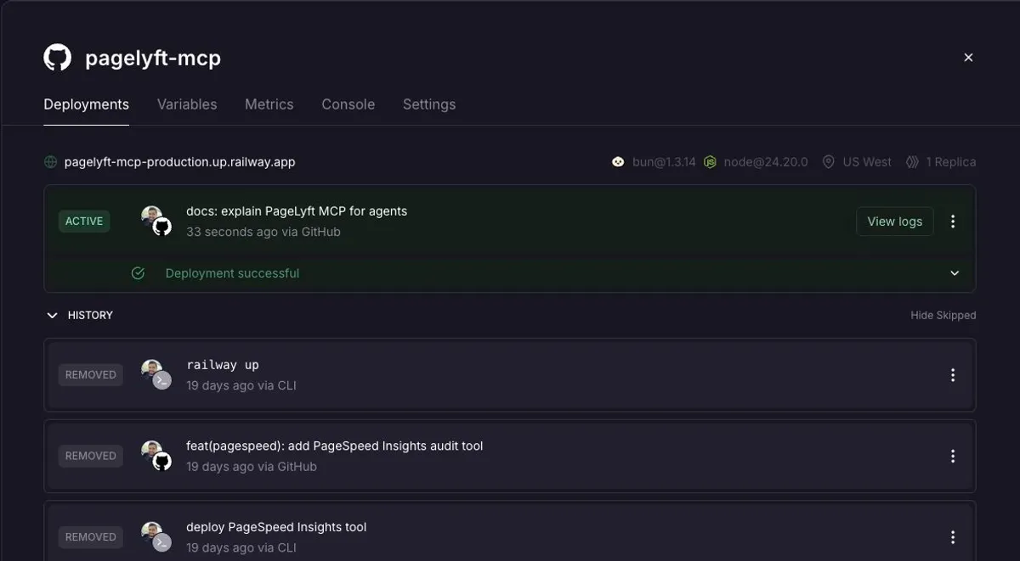The height and width of the screenshot is (561, 1020).
Task: Open the pagelyft-mcp-production.up.railway.app link
Action: point(180,161)
